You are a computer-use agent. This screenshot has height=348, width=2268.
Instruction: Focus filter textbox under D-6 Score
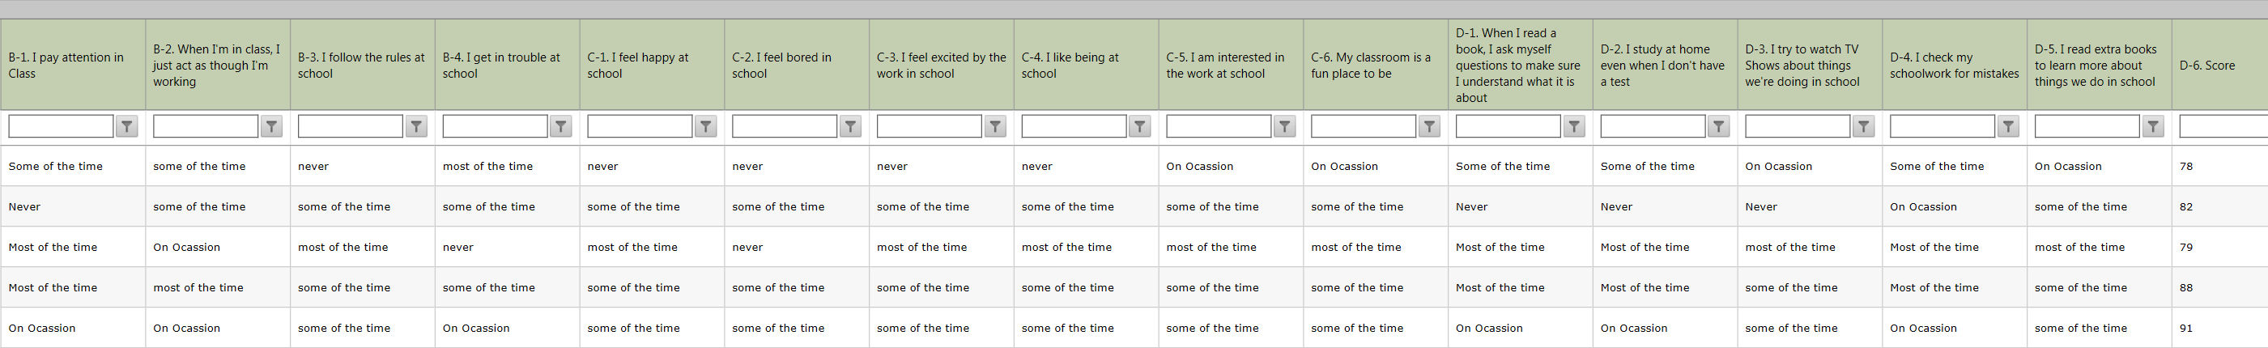(x=2224, y=127)
